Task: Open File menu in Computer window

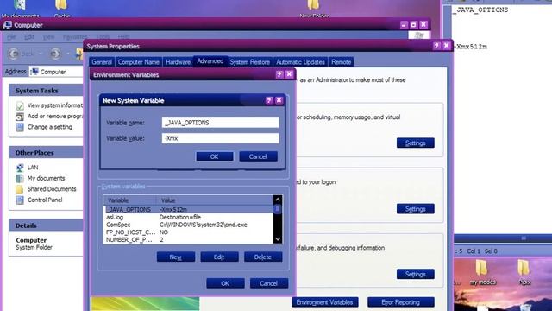Action: [x=11, y=36]
